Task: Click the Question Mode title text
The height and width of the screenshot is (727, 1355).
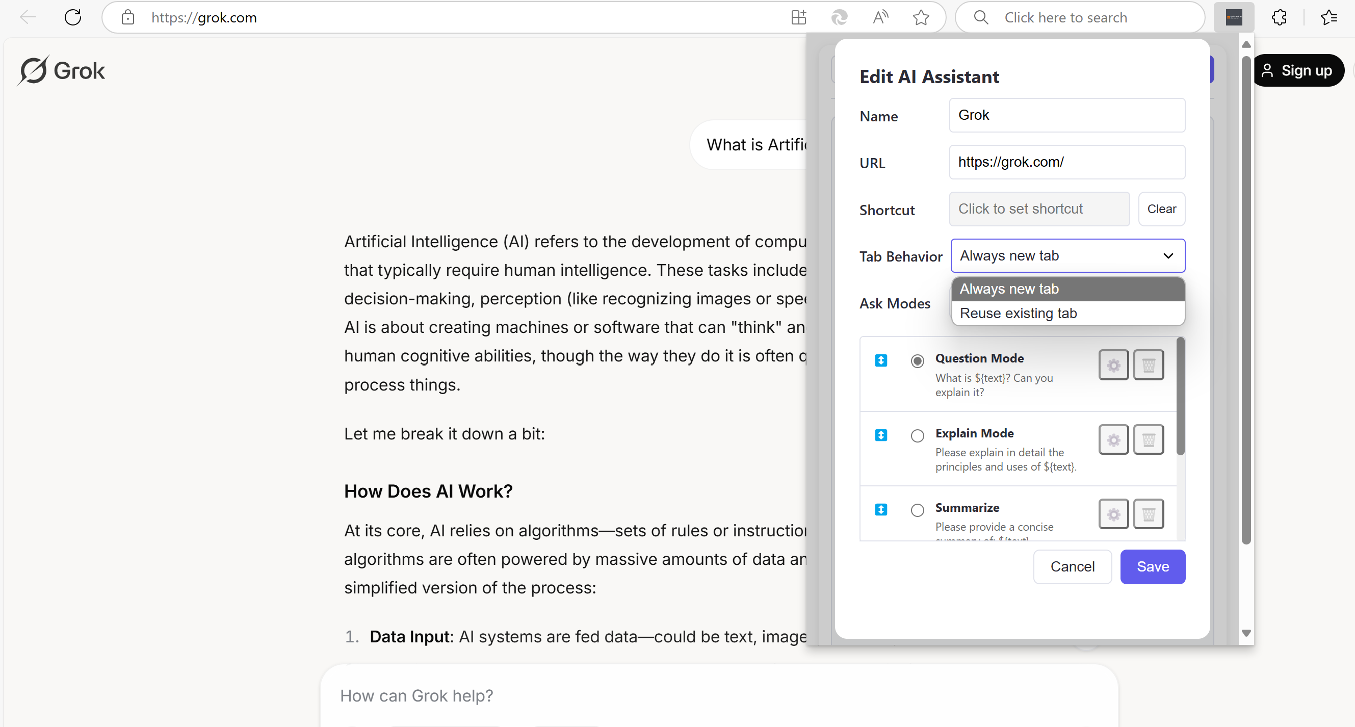Action: [979, 358]
